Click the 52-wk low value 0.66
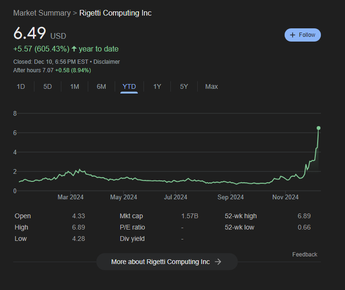 click(304, 227)
